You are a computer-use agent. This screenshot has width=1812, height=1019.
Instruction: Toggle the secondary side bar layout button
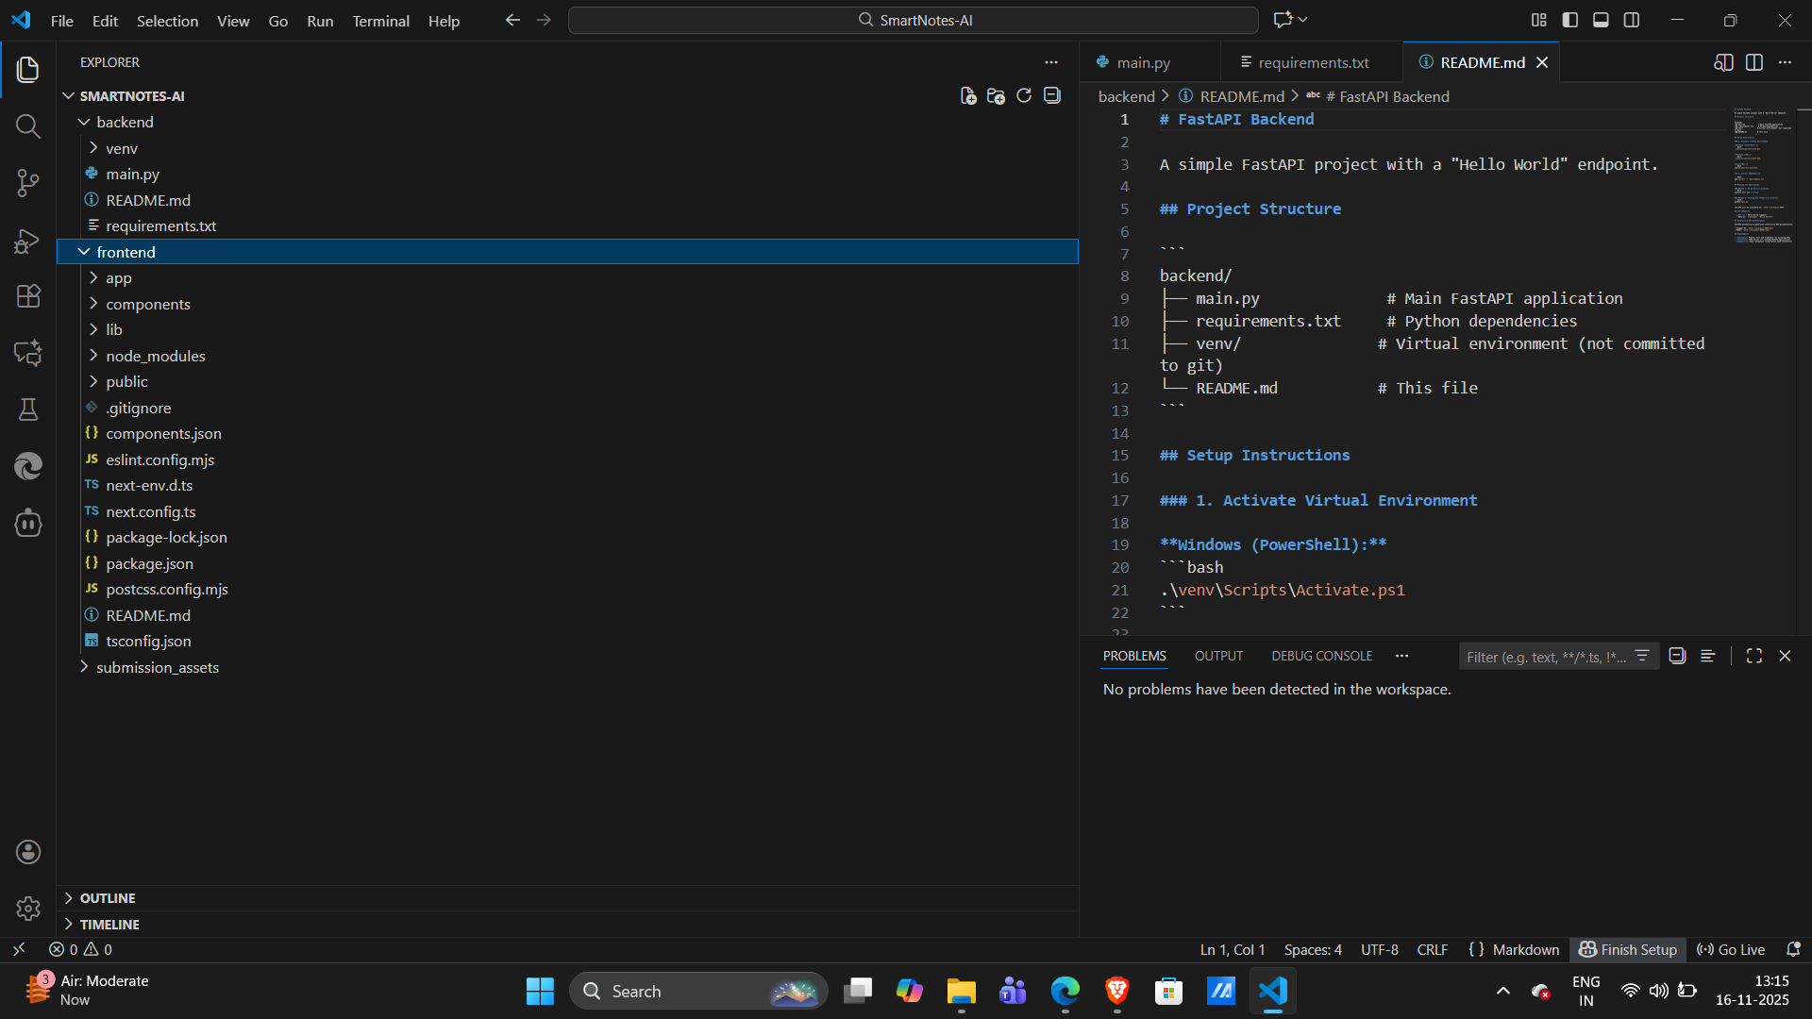(x=1632, y=20)
